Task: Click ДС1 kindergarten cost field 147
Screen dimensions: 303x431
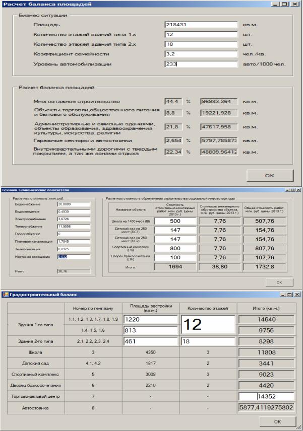Action: (175, 230)
